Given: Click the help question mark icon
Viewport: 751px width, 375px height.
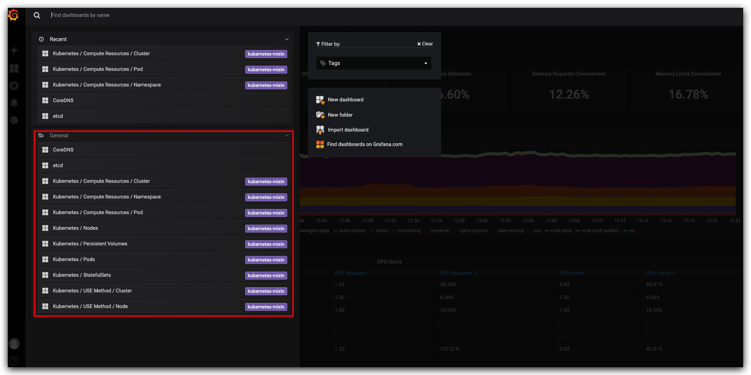Looking at the screenshot, I should (14, 361).
